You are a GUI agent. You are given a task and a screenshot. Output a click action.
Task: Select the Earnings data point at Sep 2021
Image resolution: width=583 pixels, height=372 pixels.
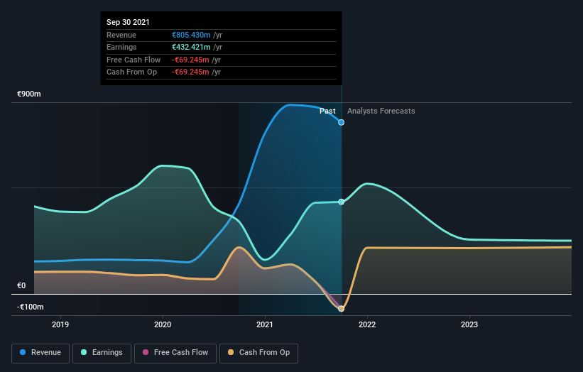(341, 202)
